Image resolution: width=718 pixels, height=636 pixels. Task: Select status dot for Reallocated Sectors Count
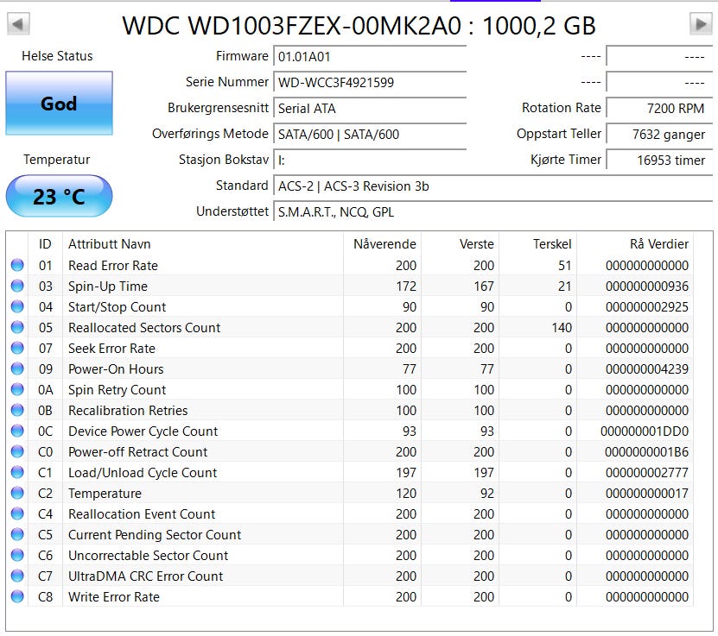tap(17, 327)
